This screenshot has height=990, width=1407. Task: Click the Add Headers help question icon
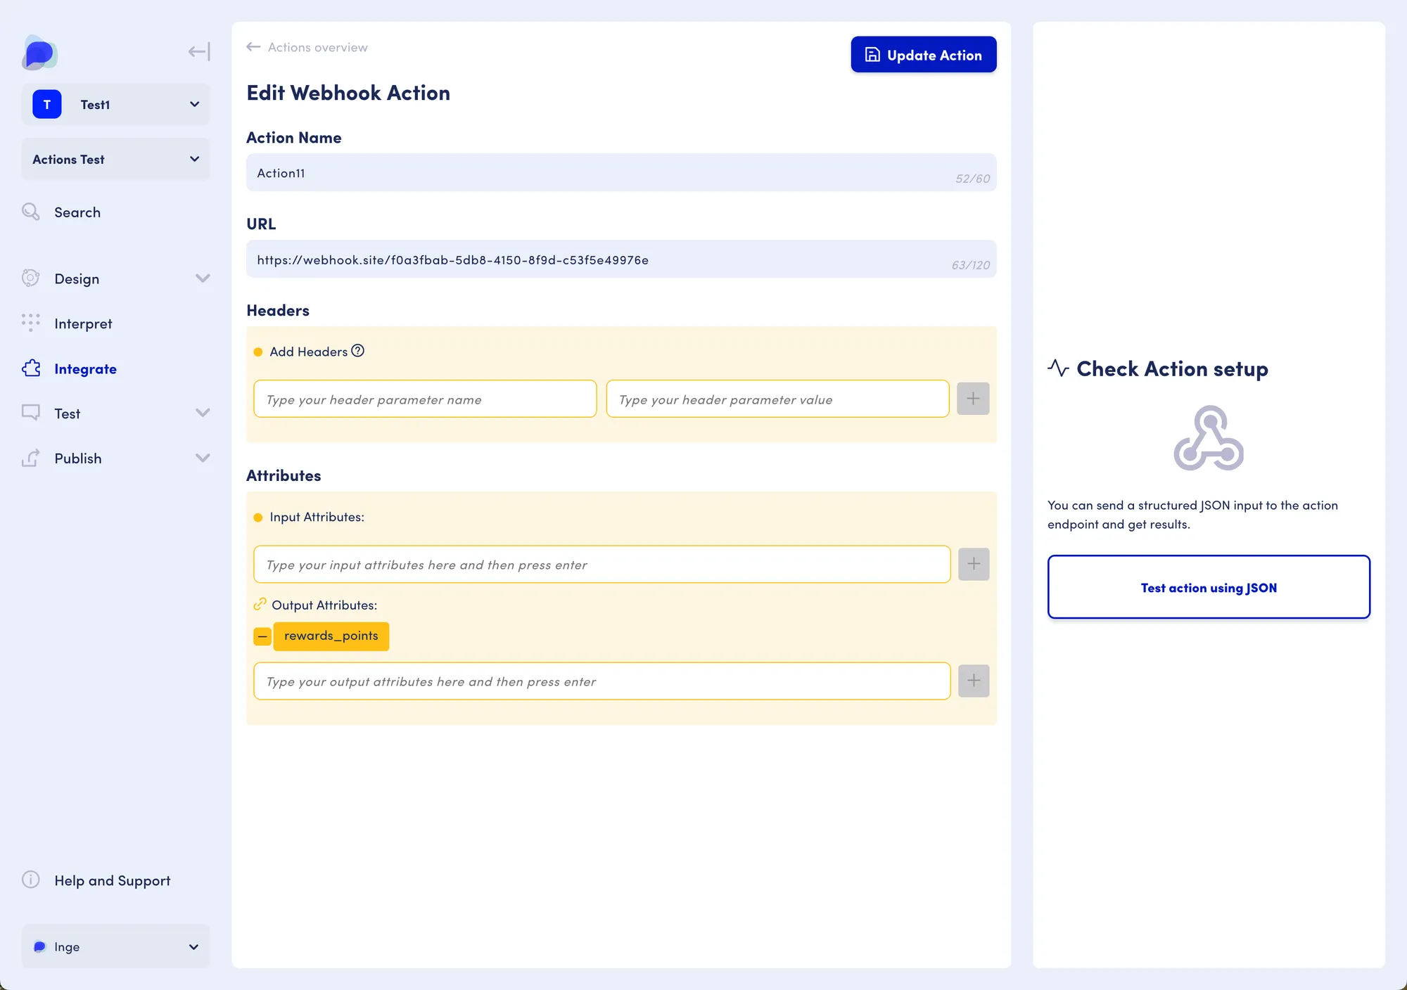pyautogui.click(x=358, y=351)
